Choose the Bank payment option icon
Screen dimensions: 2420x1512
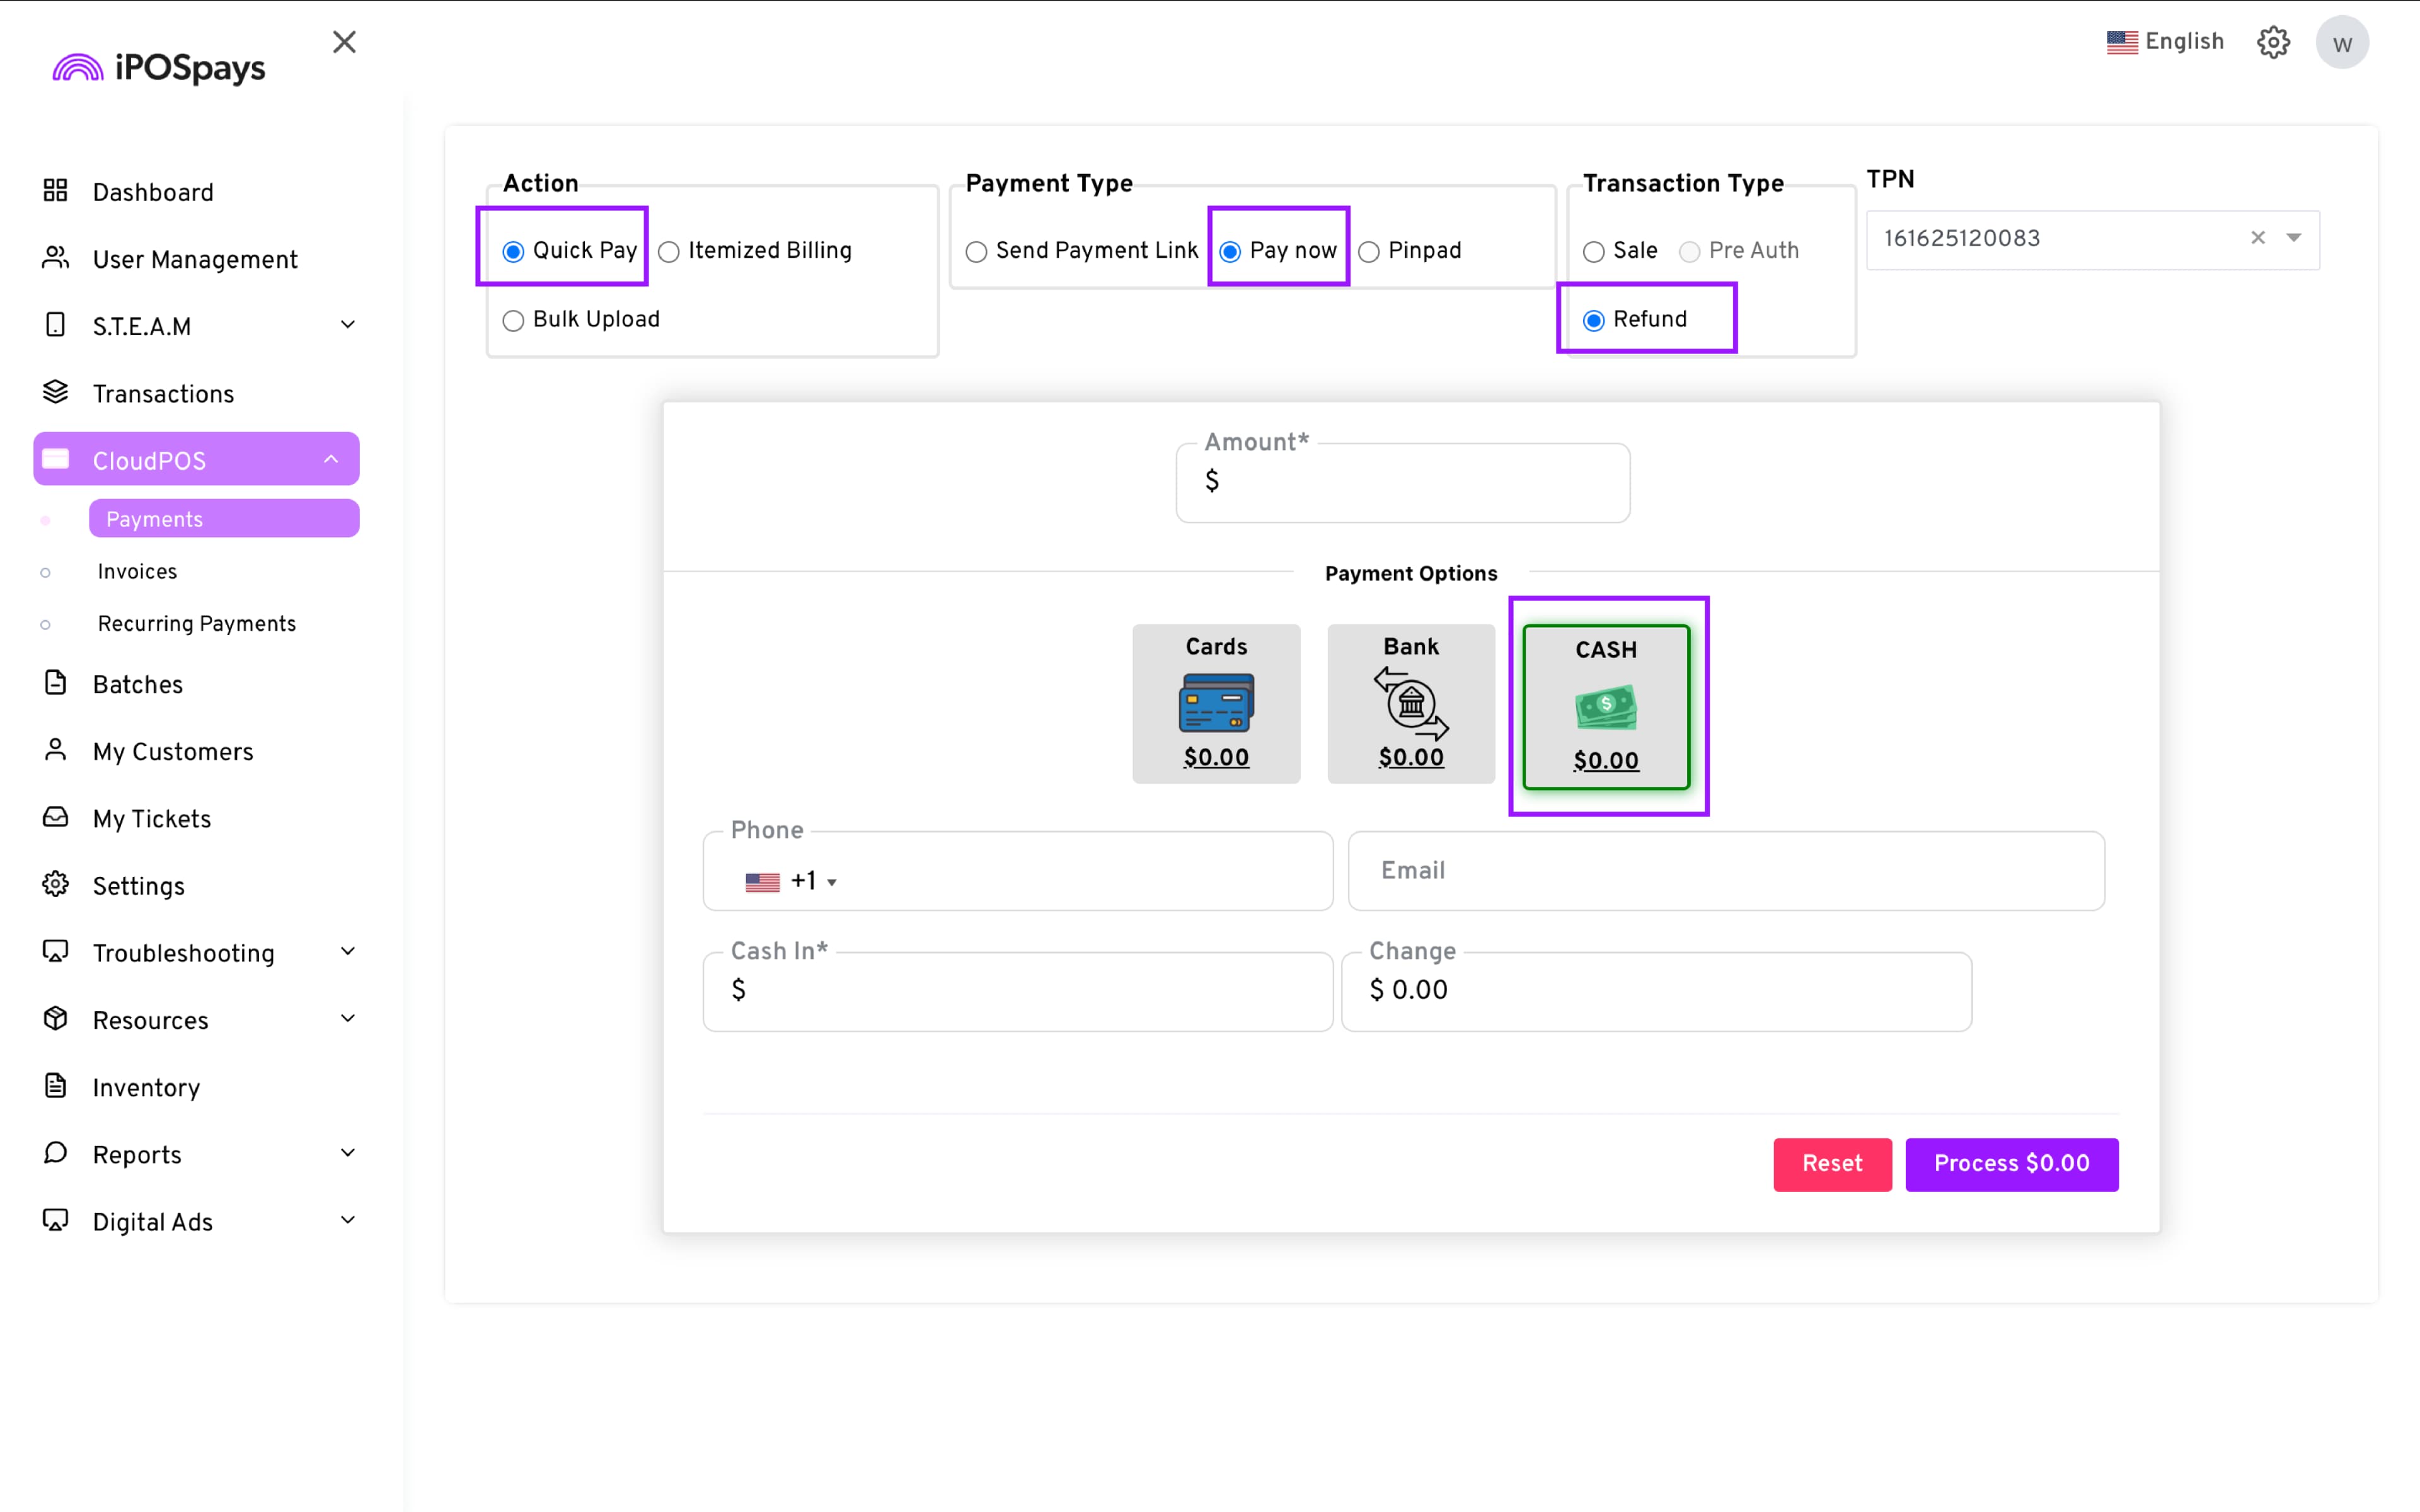point(1410,703)
